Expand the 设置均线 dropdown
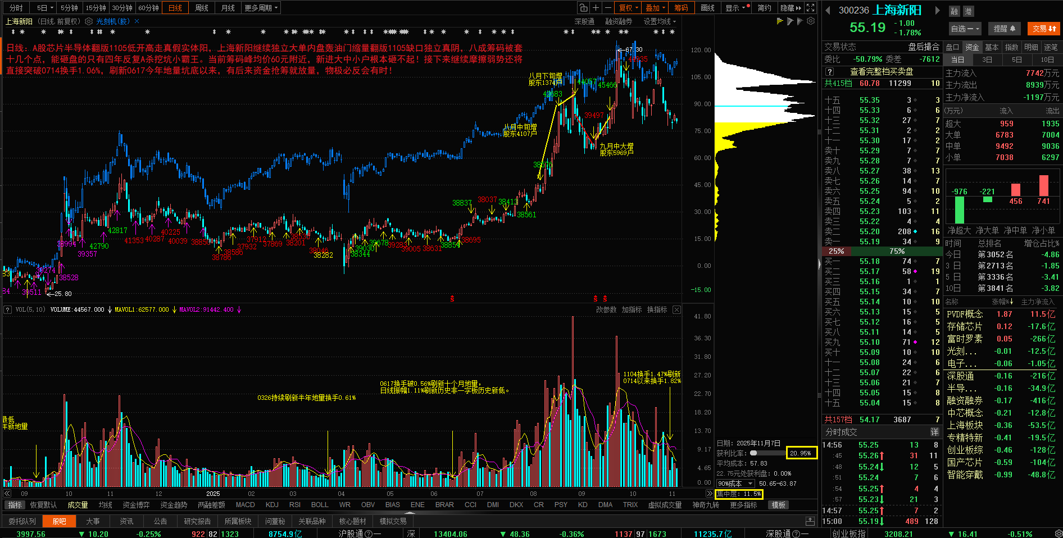 (660, 21)
